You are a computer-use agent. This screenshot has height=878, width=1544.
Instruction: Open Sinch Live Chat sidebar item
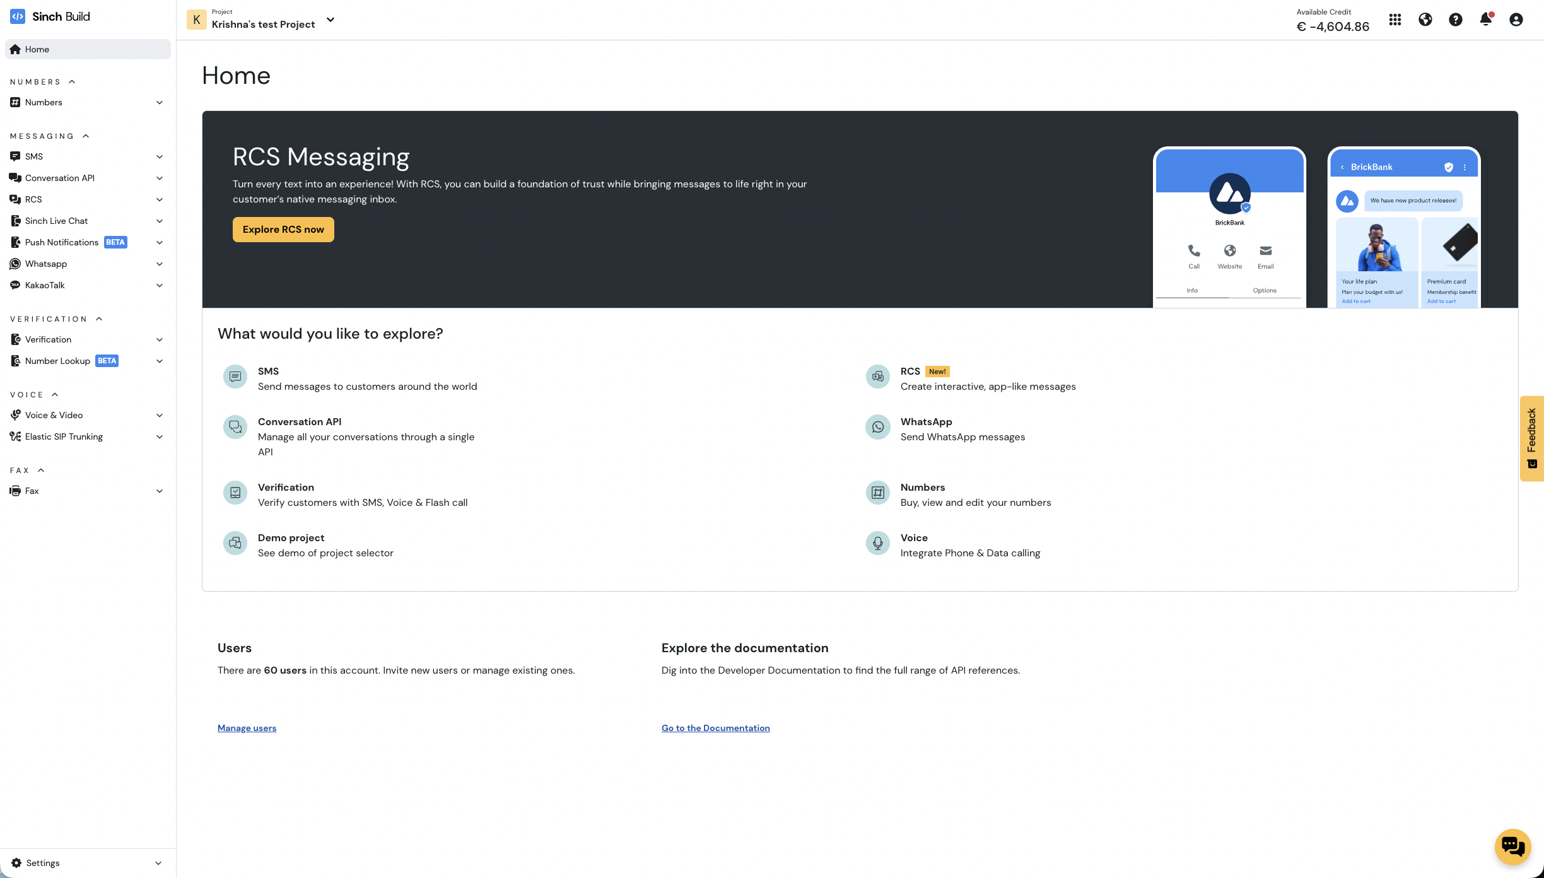57,221
